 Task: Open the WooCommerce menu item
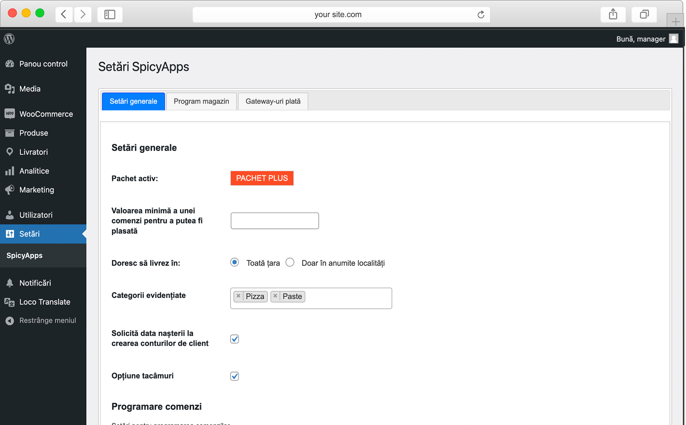tap(43, 114)
